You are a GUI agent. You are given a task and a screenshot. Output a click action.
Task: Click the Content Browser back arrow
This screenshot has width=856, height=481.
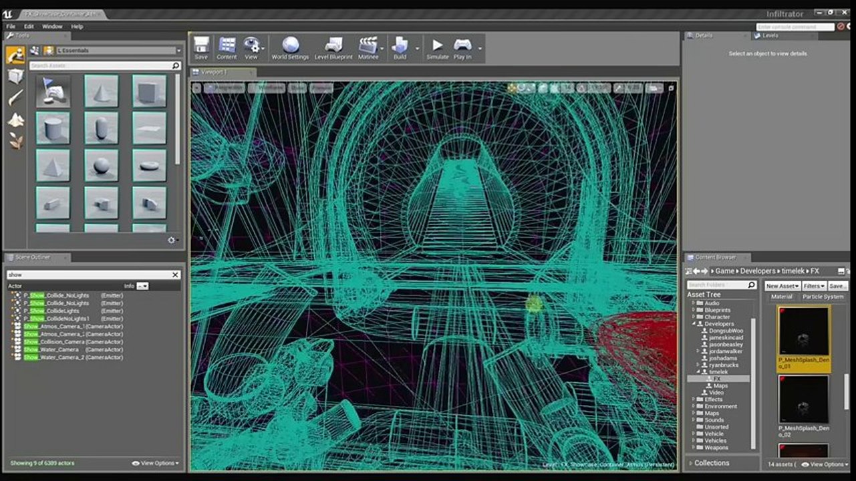[696, 271]
